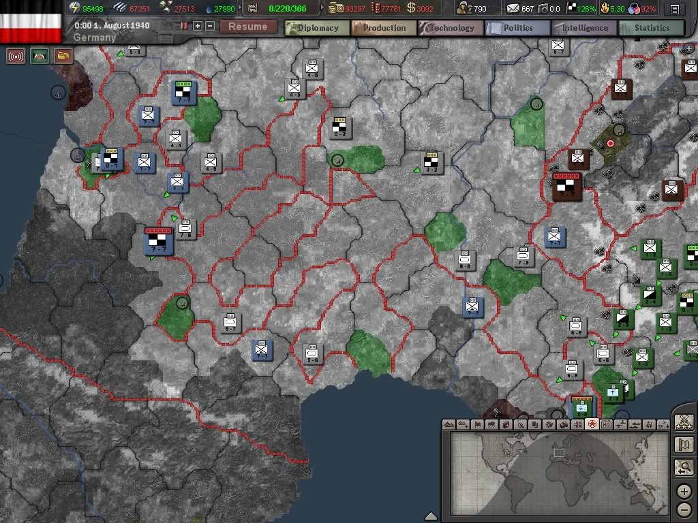Switch to the political flag map mode
The image size is (698, 523).
[x=478, y=425]
